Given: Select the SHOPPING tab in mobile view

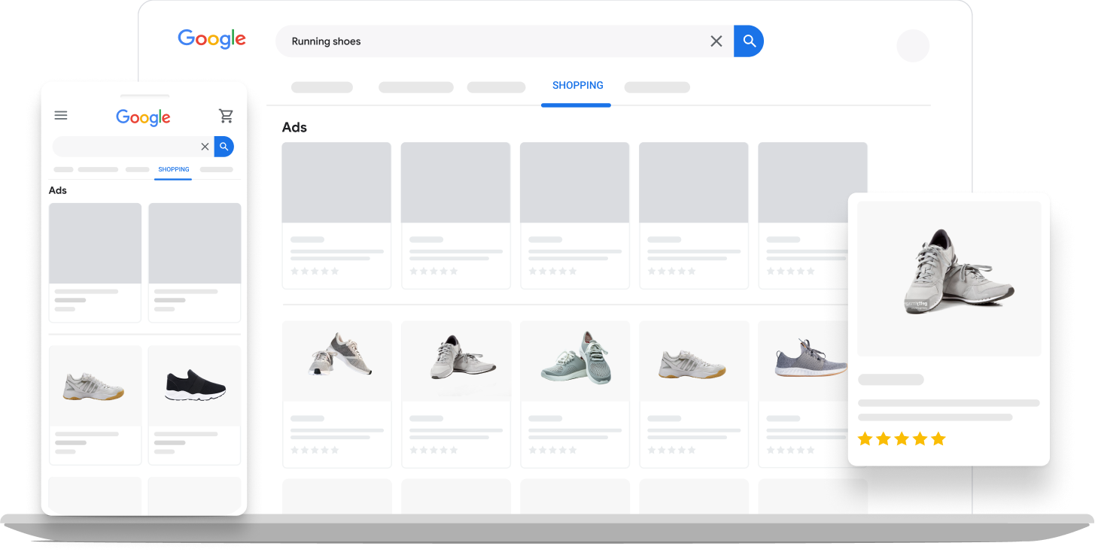Looking at the screenshot, I should click(x=173, y=170).
